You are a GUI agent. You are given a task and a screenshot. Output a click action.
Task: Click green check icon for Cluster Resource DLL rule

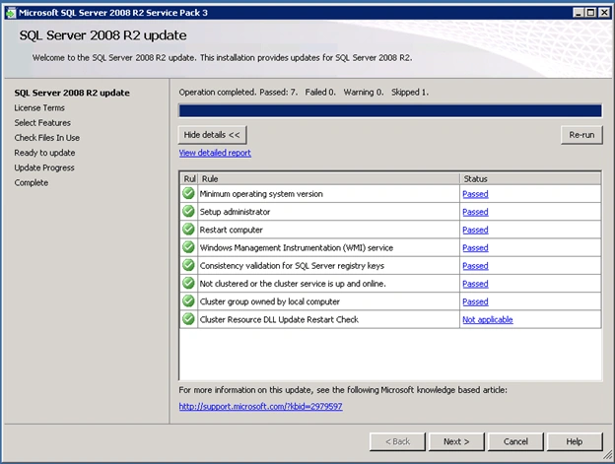pyautogui.click(x=188, y=319)
